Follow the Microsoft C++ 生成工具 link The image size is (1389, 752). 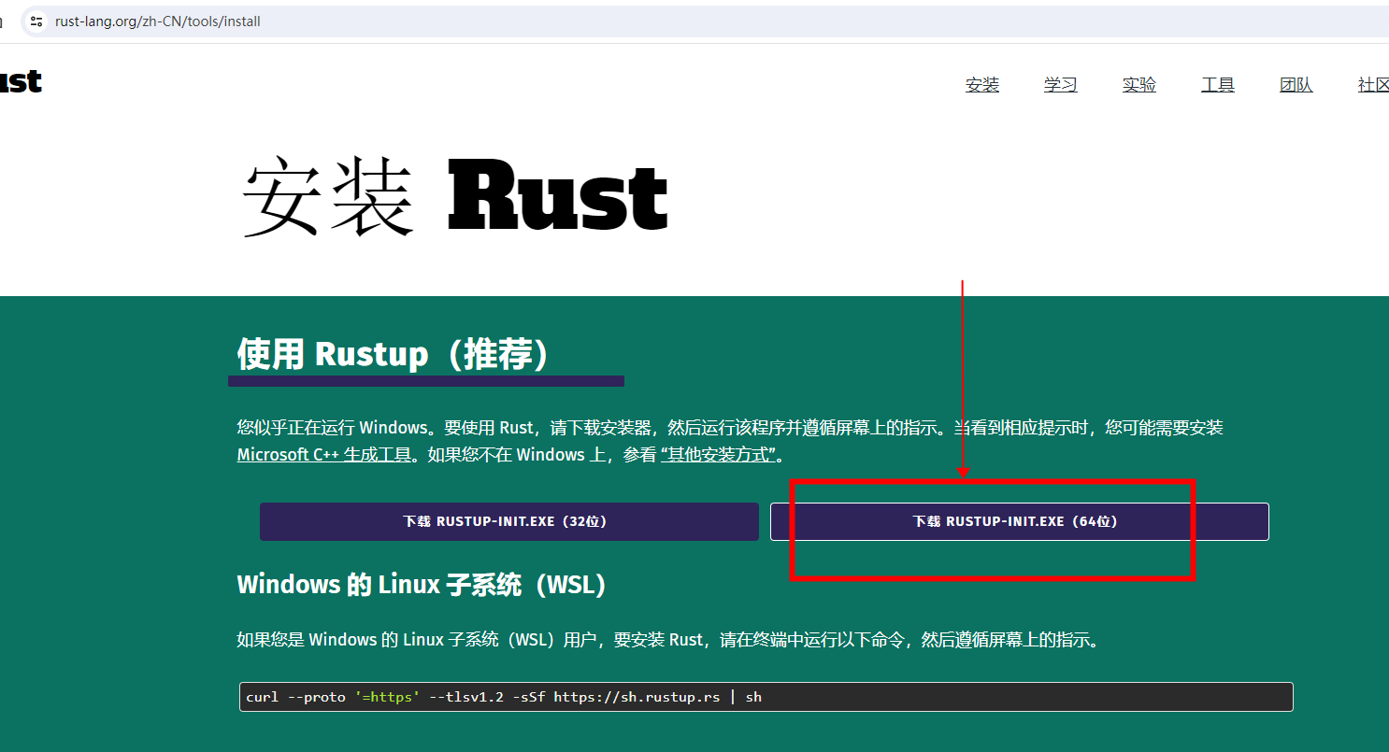click(x=324, y=455)
